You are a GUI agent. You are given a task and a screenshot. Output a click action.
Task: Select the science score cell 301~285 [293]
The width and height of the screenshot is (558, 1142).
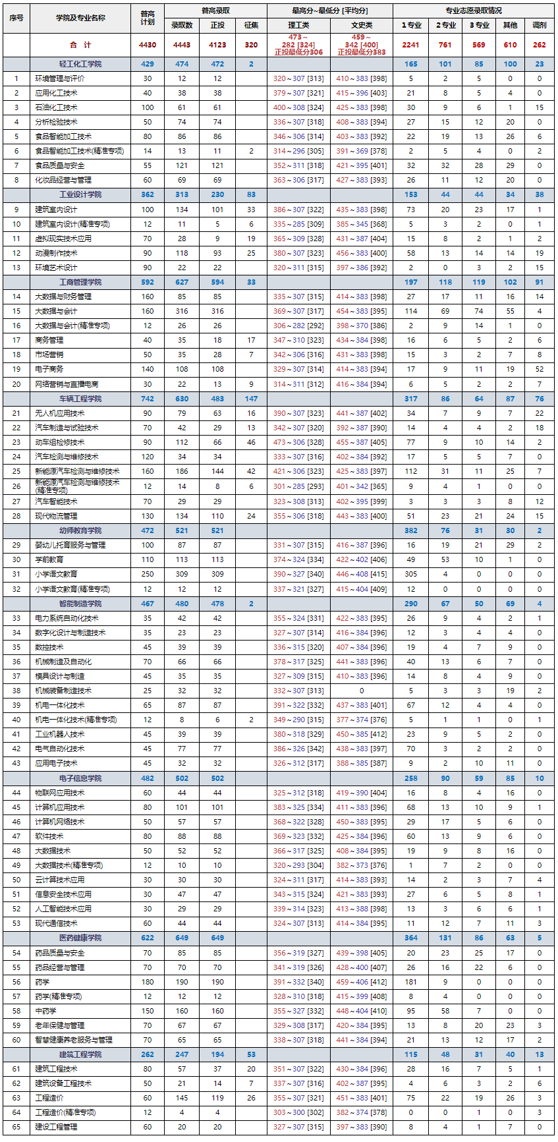pyautogui.click(x=298, y=486)
